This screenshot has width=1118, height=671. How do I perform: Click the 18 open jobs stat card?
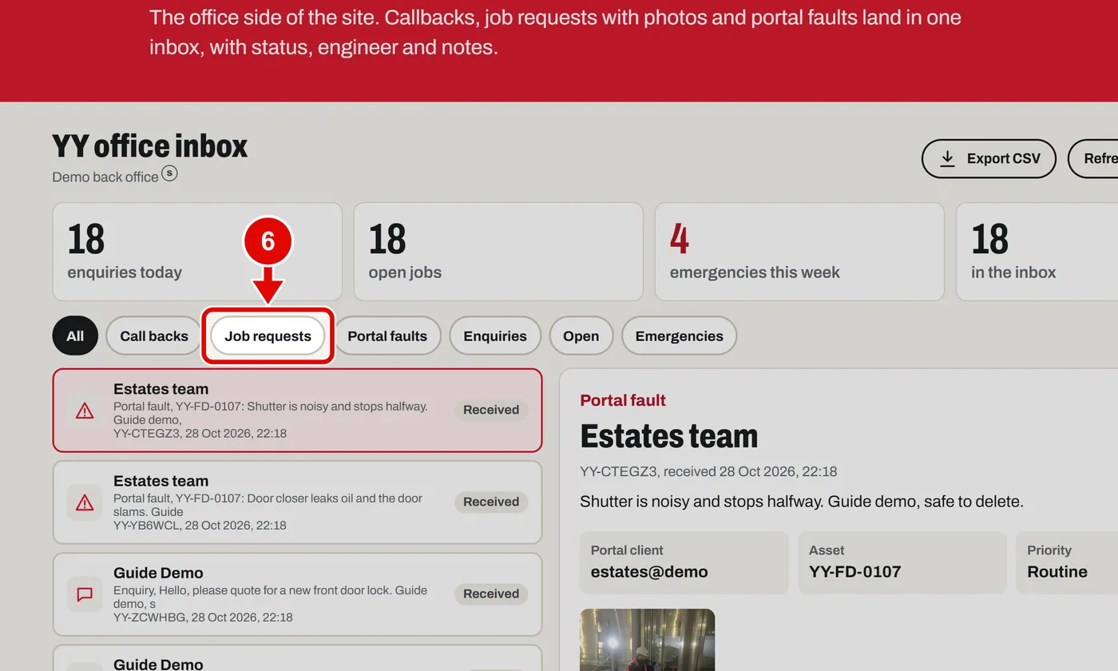click(498, 252)
